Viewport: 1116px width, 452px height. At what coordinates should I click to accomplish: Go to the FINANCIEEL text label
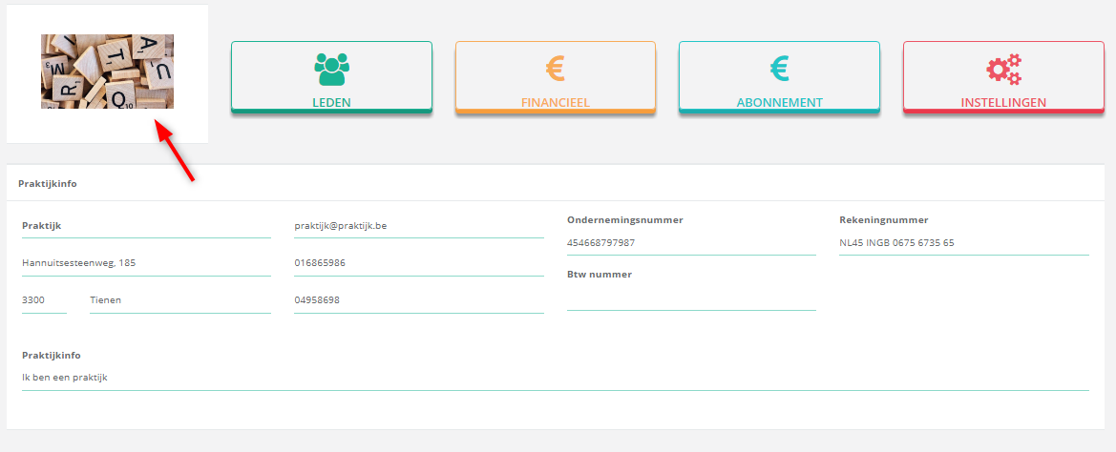click(x=555, y=102)
